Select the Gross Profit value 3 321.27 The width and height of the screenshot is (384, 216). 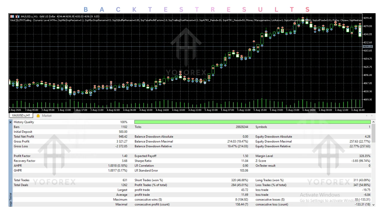[122, 141]
